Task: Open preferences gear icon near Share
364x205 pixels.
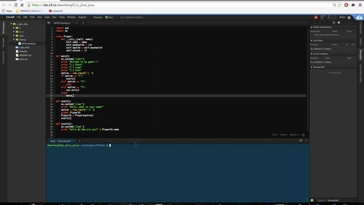Action: coord(349,18)
